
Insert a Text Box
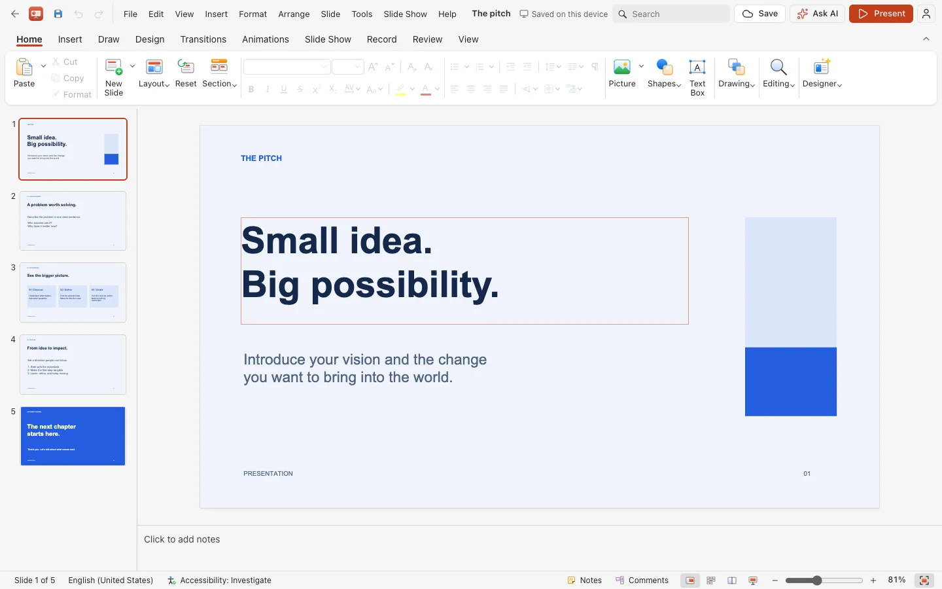click(x=697, y=77)
